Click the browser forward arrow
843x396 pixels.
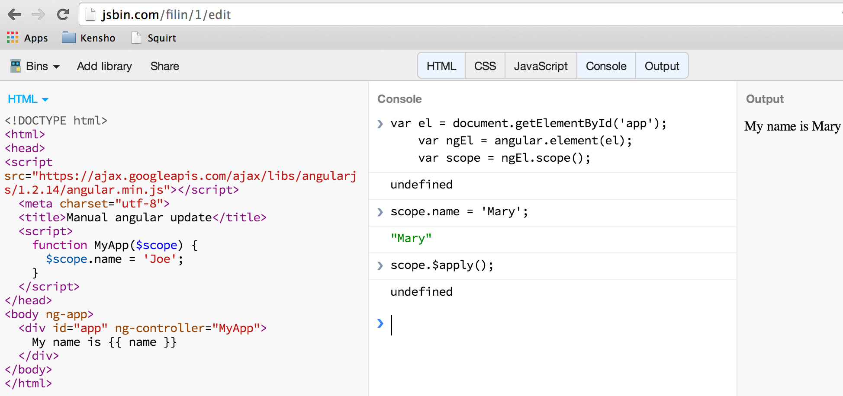click(39, 15)
